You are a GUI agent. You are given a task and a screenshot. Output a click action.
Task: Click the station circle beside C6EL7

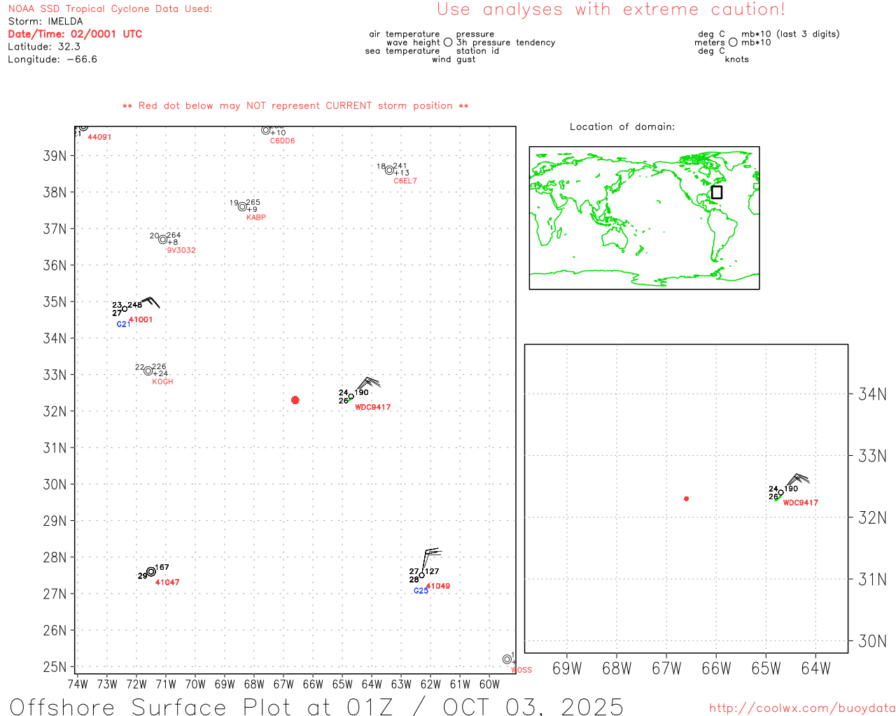tap(389, 171)
